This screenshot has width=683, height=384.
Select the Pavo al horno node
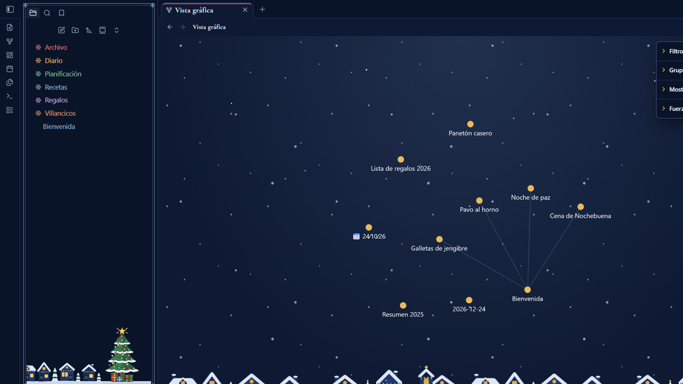point(479,201)
